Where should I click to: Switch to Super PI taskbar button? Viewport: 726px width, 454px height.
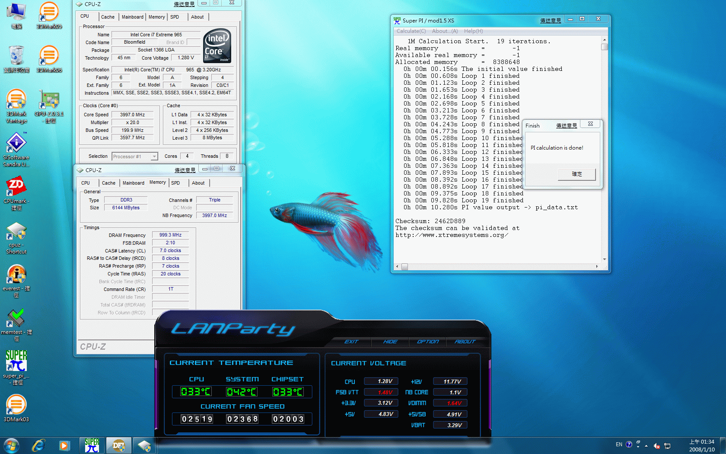(x=92, y=445)
